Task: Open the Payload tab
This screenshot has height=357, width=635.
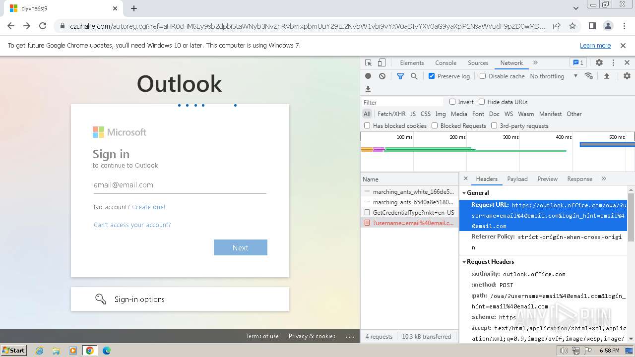Action: [x=517, y=179]
